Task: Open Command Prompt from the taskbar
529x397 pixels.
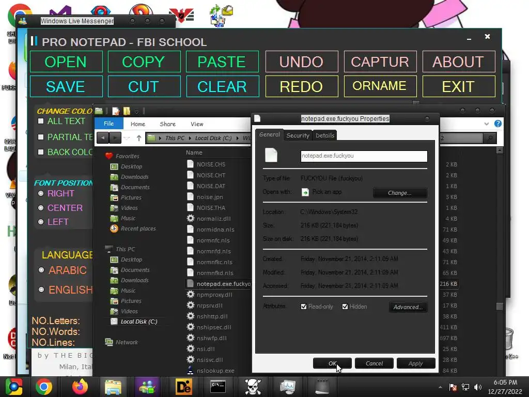Action: pos(218,387)
